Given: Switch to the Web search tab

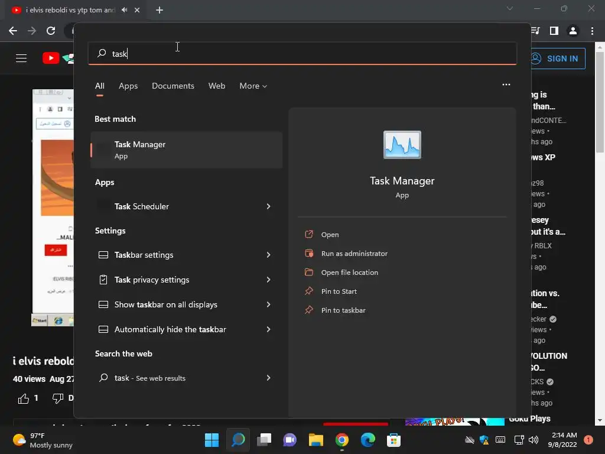Looking at the screenshot, I should (x=217, y=86).
